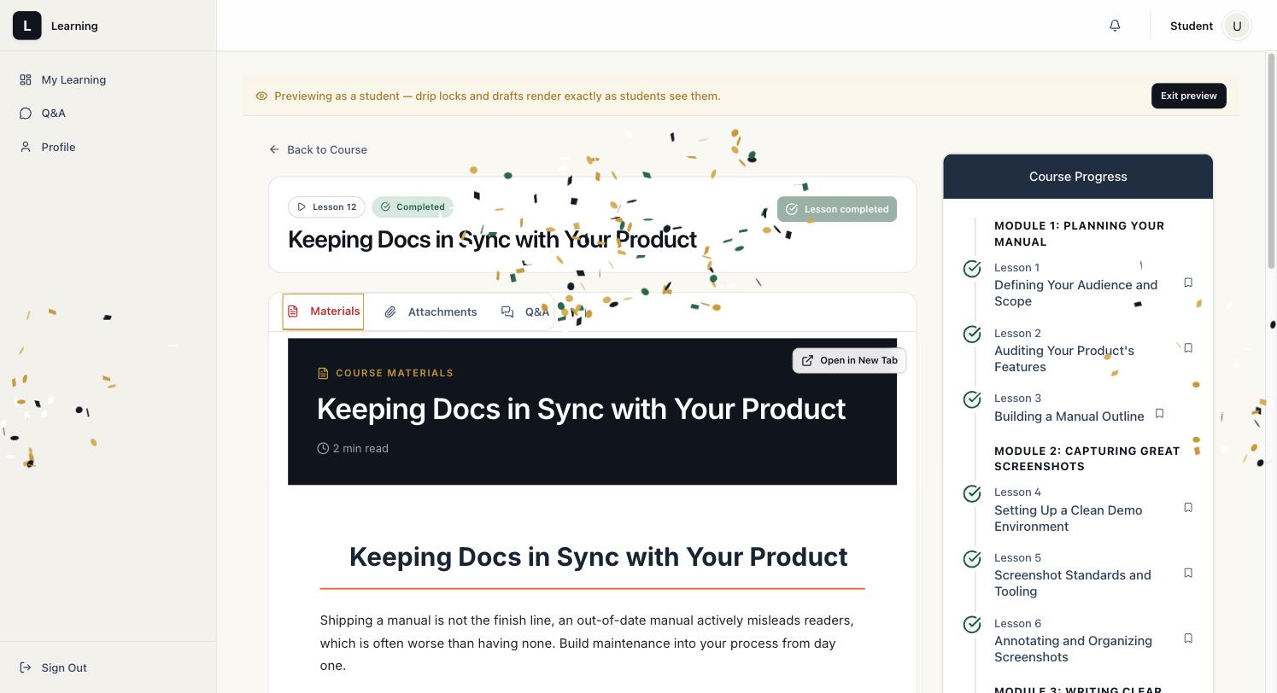Toggle the Lesson completed button
Screen dimensions: 1277x693
point(837,209)
